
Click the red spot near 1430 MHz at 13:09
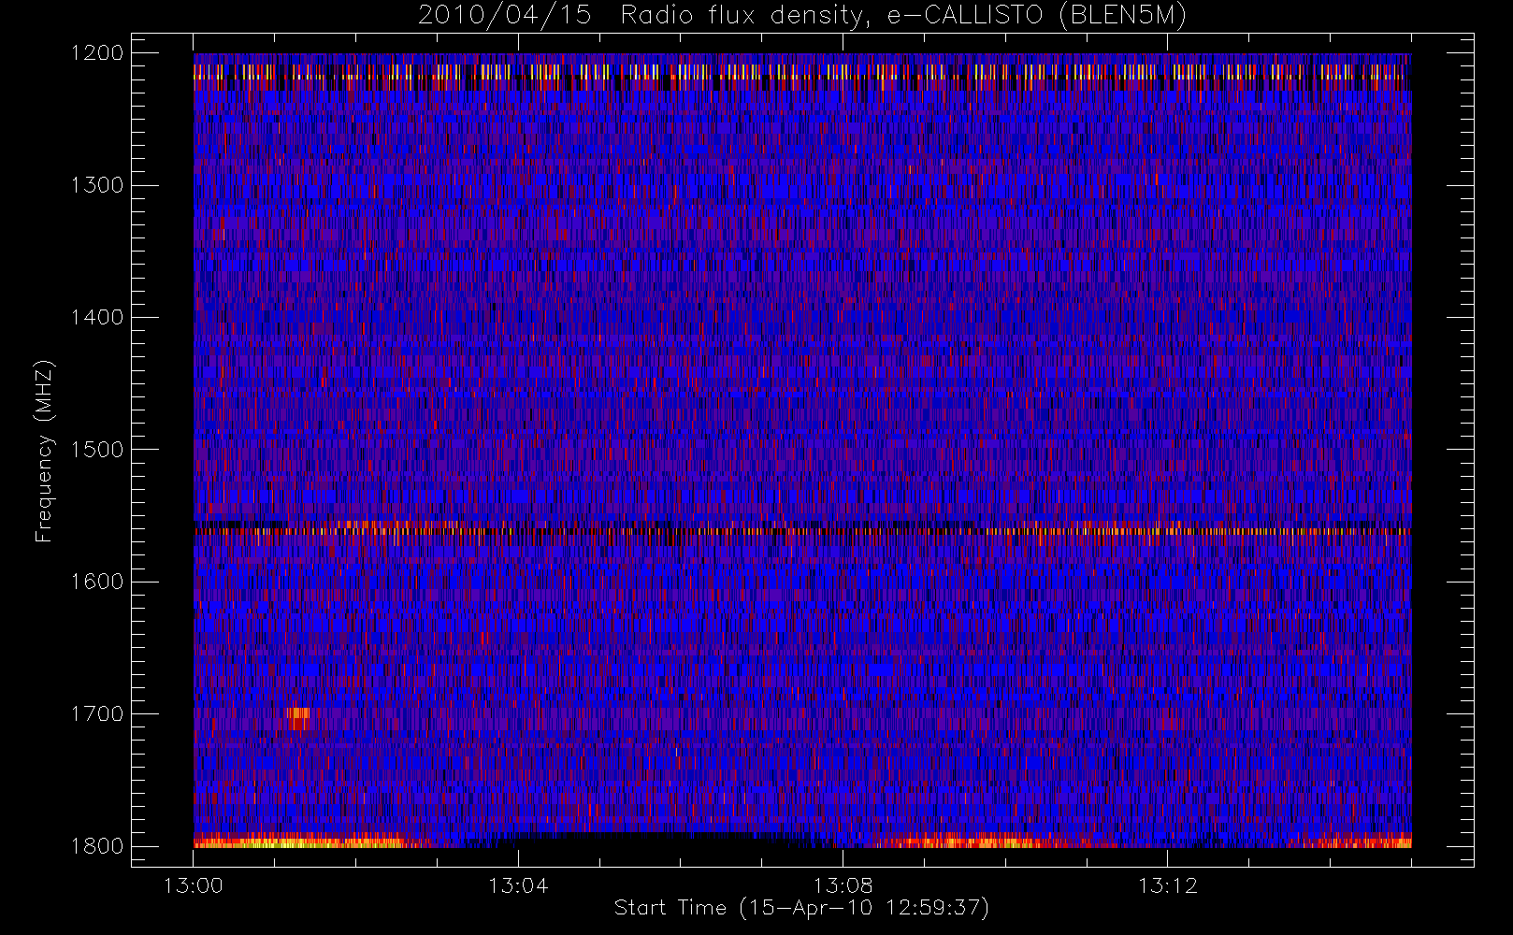[x=926, y=360]
